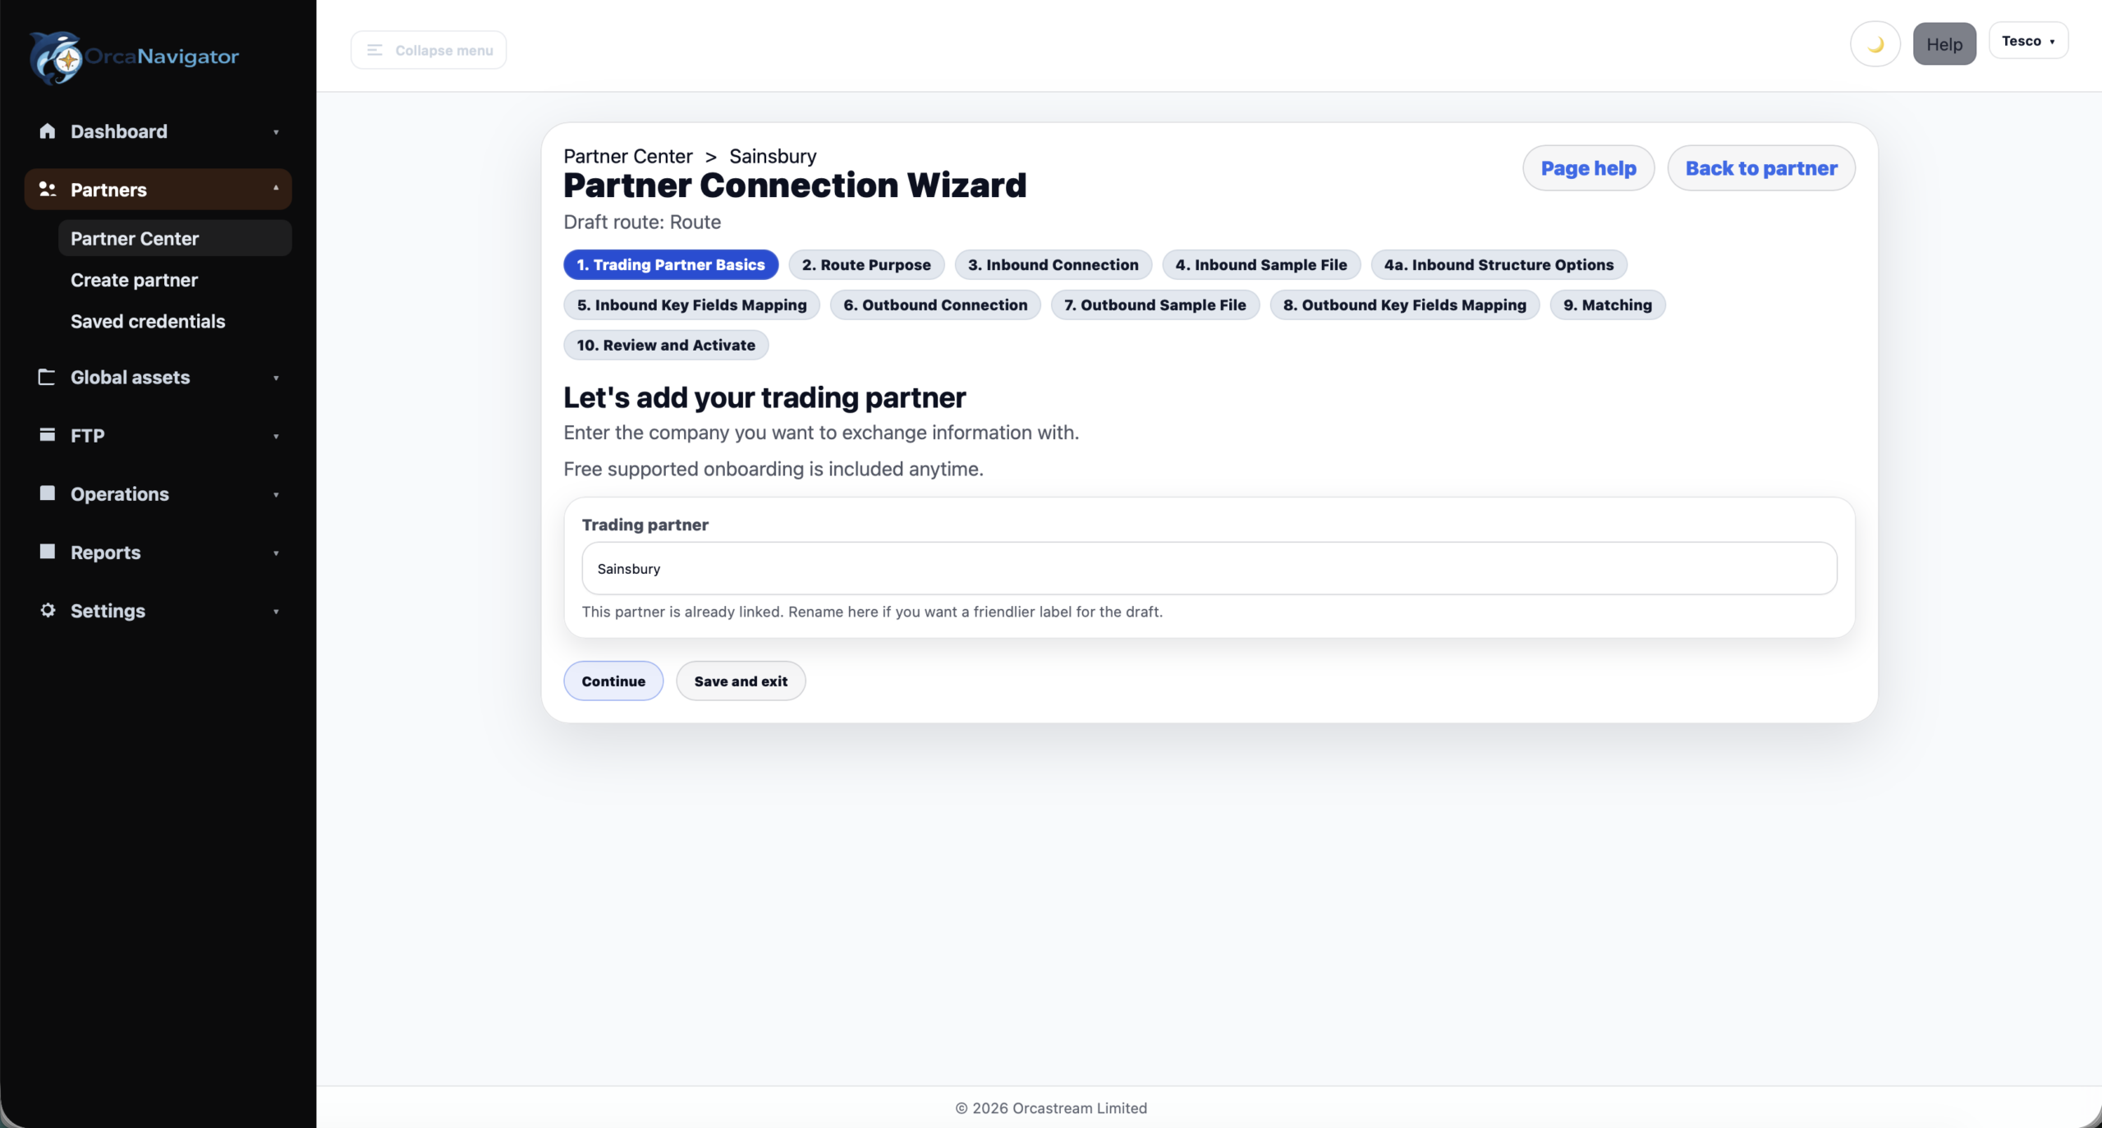Open Dashboard using the home icon
2102x1128 pixels.
(x=46, y=131)
